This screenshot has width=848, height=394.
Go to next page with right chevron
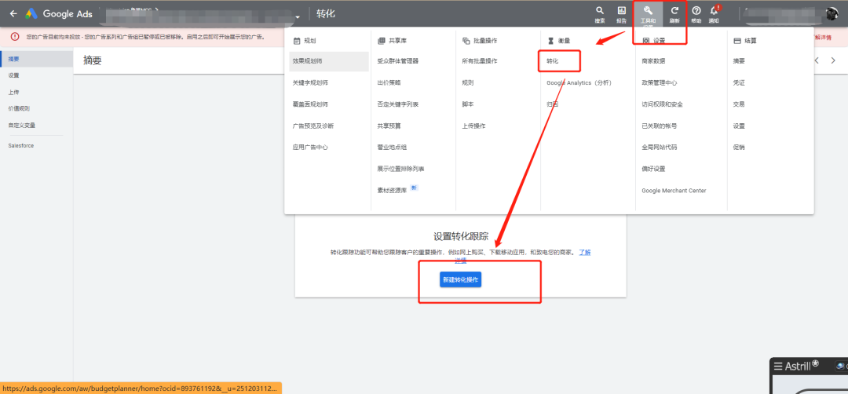point(835,60)
